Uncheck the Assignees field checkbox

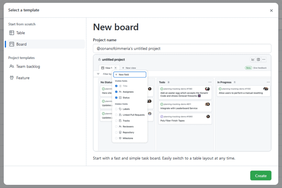116,92
